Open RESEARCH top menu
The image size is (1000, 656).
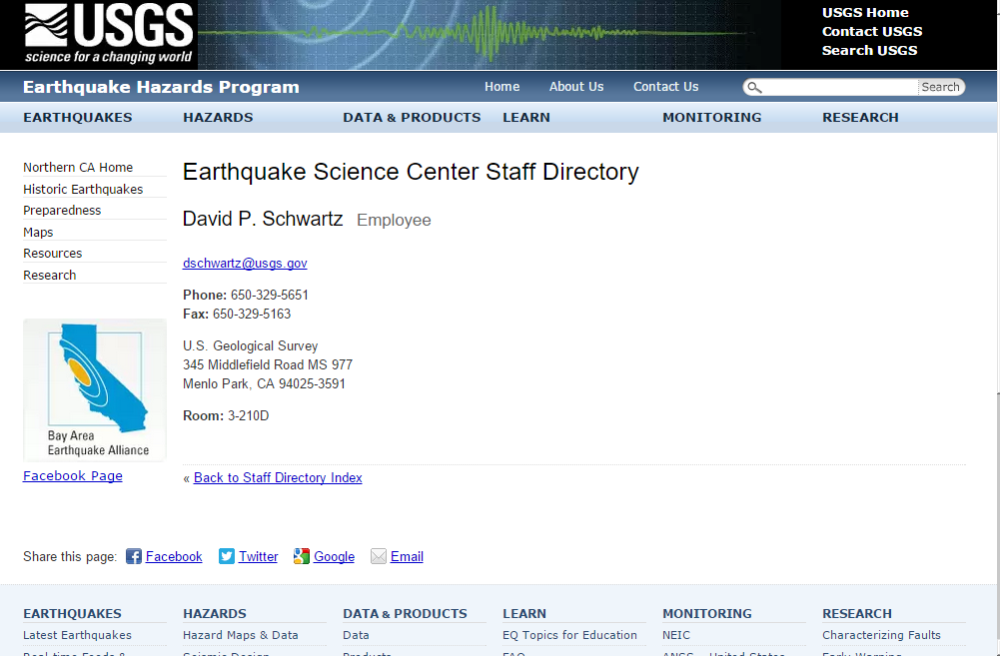pyautogui.click(x=860, y=117)
